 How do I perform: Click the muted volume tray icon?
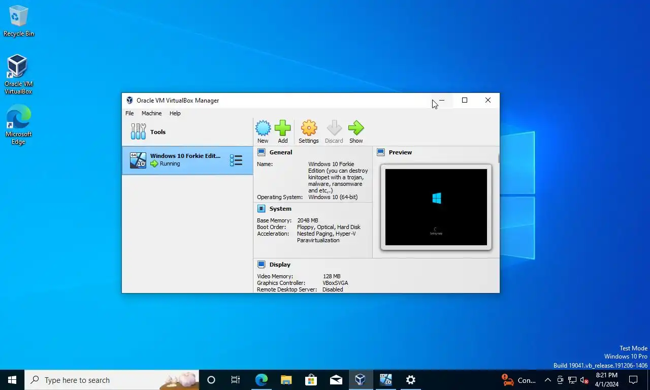coord(584,380)
